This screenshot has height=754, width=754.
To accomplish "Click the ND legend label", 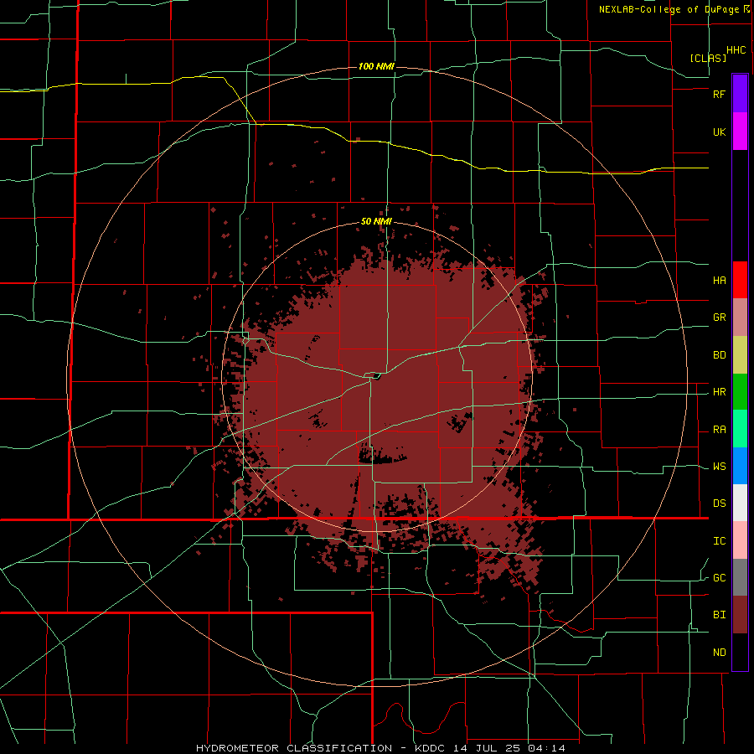I will (719, 653).
